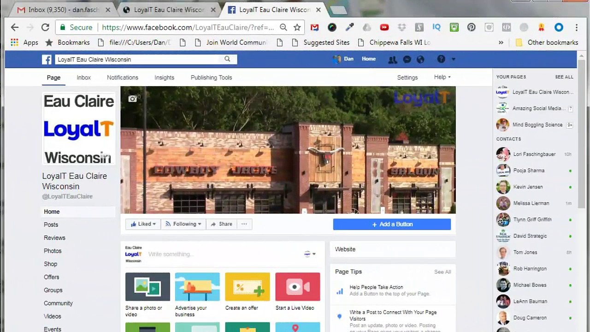Click the Pinterest extension icon
The width and height of the screenshot is (590, 332).
click(471, 27)
